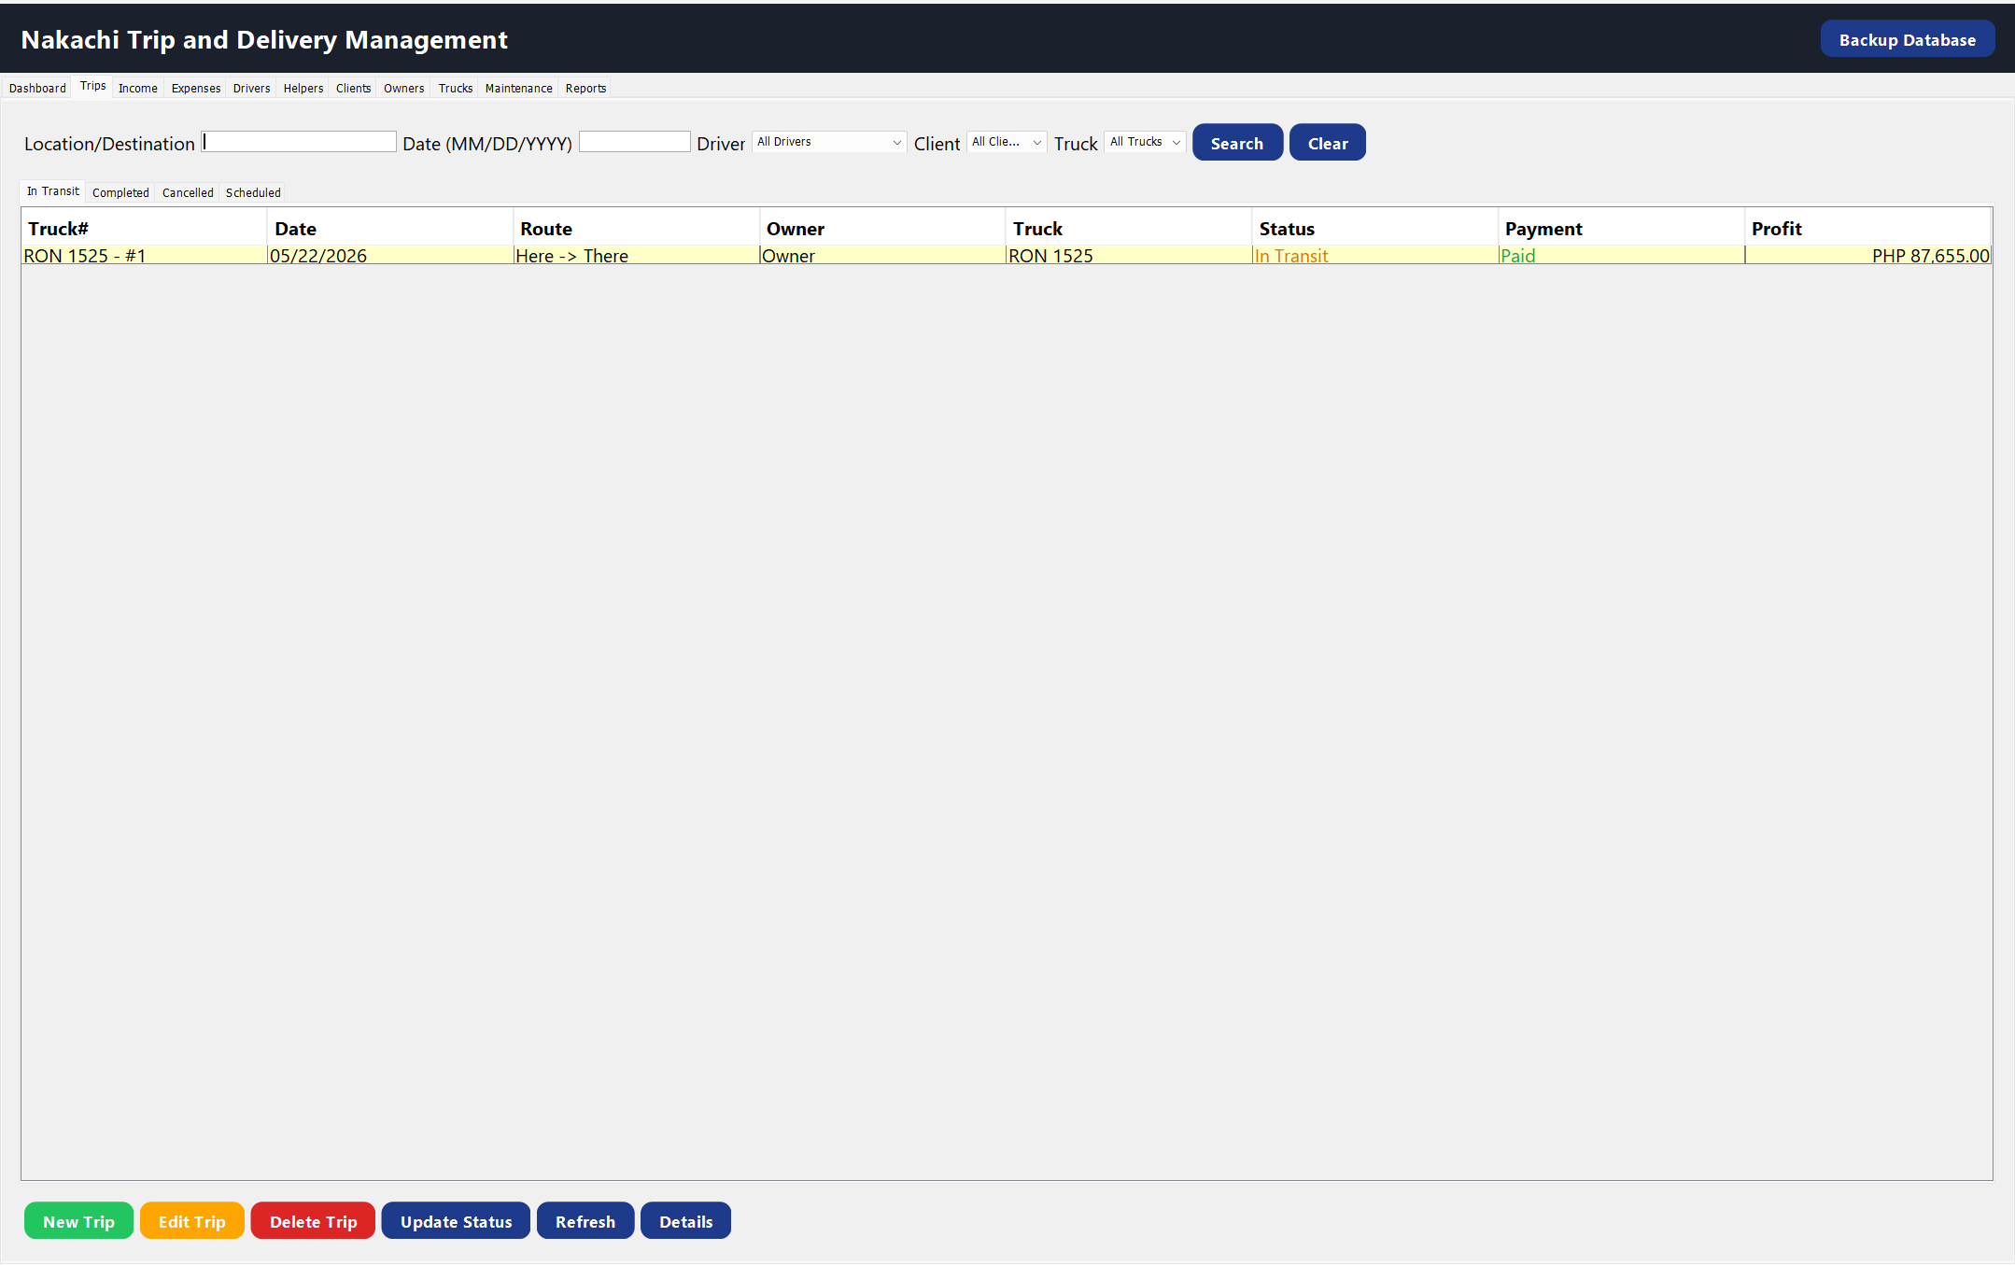Sort by the Payment column header
Screen dimensions: 2015x1265
pos(1621,229)
